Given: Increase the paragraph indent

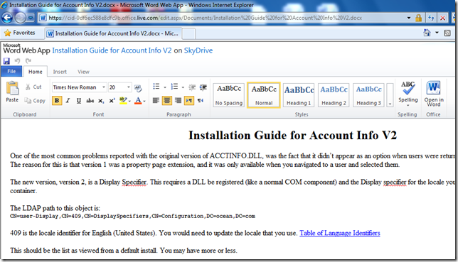Looking at the screenshot, I should coord(203,87).
